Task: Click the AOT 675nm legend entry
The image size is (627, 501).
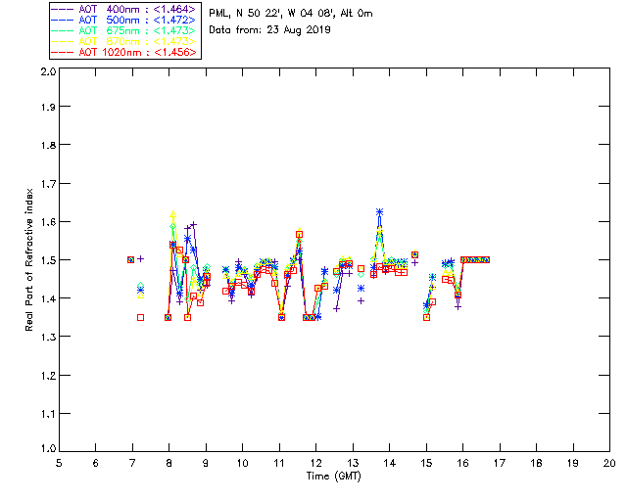Action: point(123,30)
